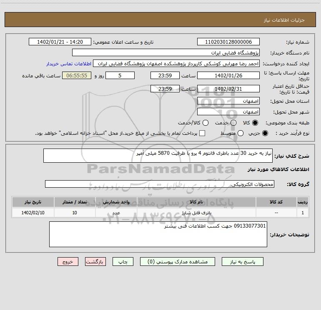Viewport: 321px width, 310px height.
Task: Click the delivery city field اصفهان
Action: pyautogui.click(x=228, y=112)
